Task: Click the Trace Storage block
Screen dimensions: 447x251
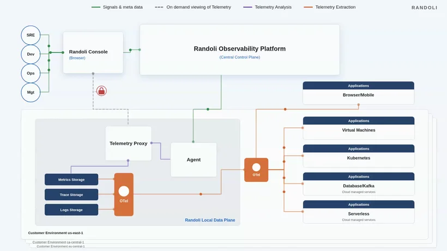Action: click(71, 195)
